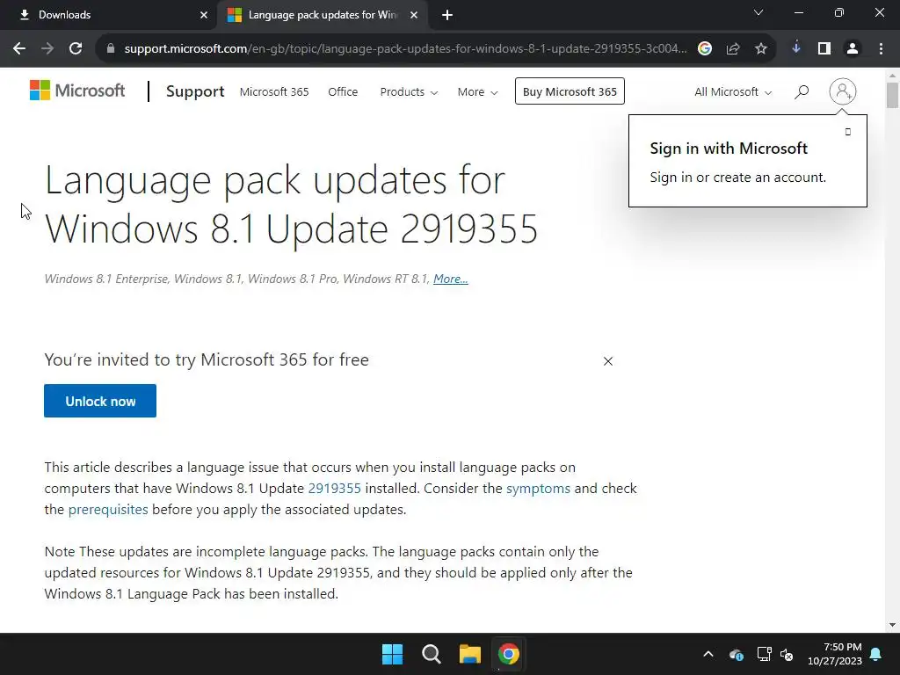900x675 pixels.
Task: Share this page using share icon
Action: click(733, 49)
